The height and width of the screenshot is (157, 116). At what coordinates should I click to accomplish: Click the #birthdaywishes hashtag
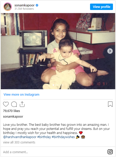pyautogui.click(x=63, y=137)
